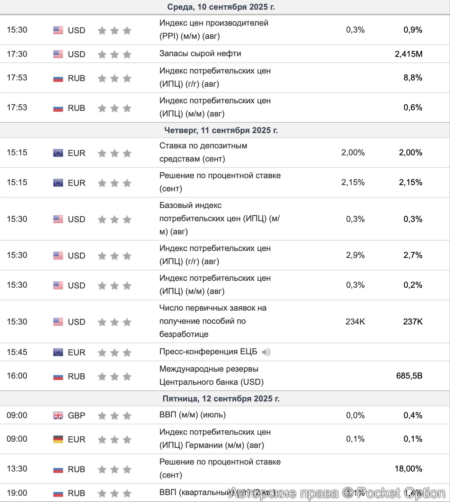Click importance stars for ВВП (м/м) (июль)
Image resolution: width=450 pixels, height=502 pixels.
click(115, 415)
